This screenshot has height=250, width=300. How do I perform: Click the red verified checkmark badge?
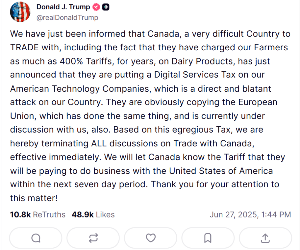(96, 7)
